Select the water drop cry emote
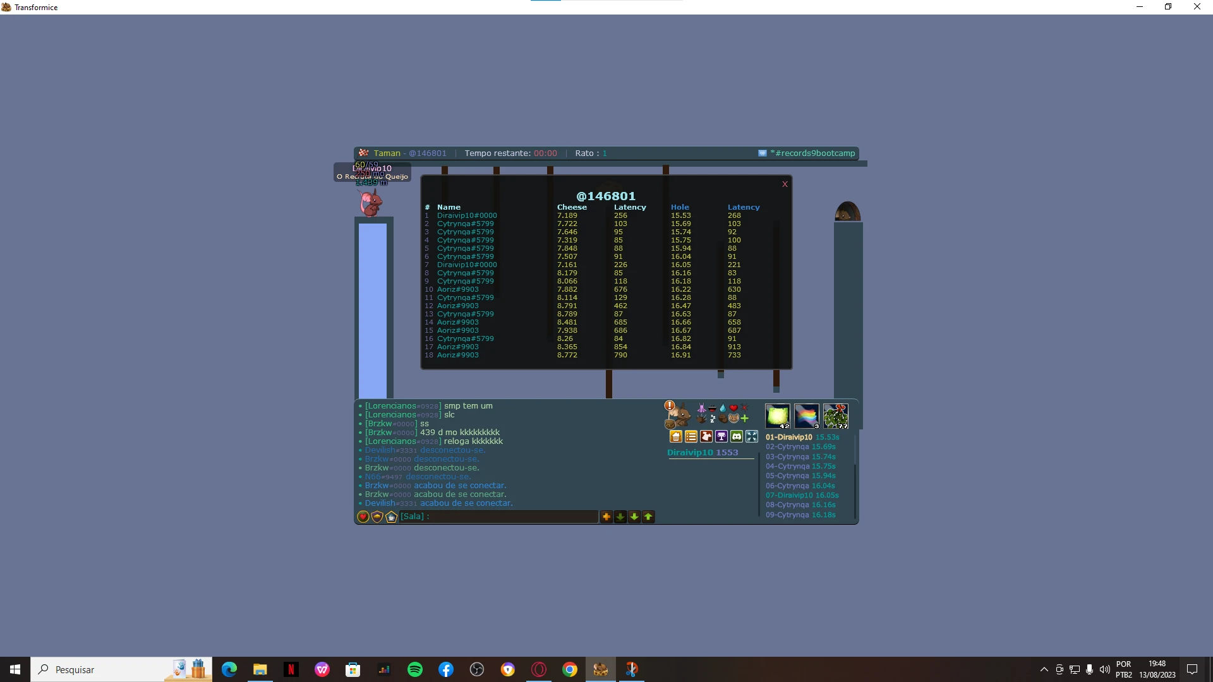The width and height of the screenshot is (1213, 682). 723,408
